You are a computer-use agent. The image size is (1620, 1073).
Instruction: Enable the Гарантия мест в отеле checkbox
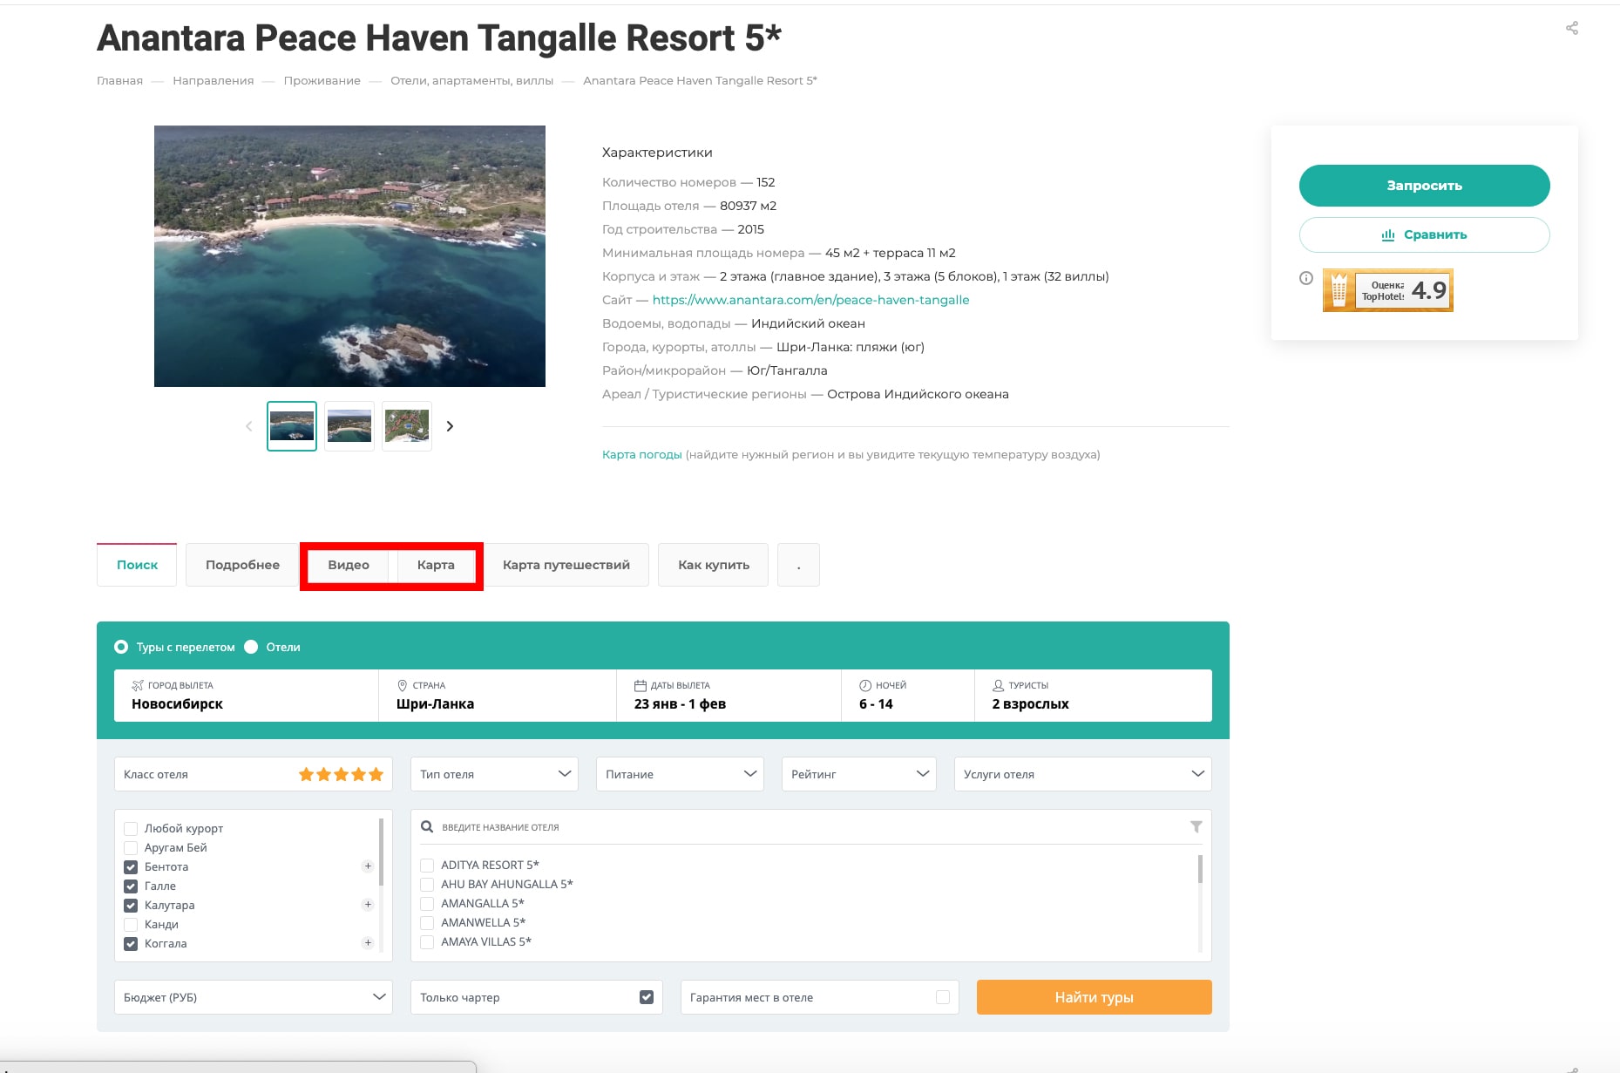pos(943,997)
